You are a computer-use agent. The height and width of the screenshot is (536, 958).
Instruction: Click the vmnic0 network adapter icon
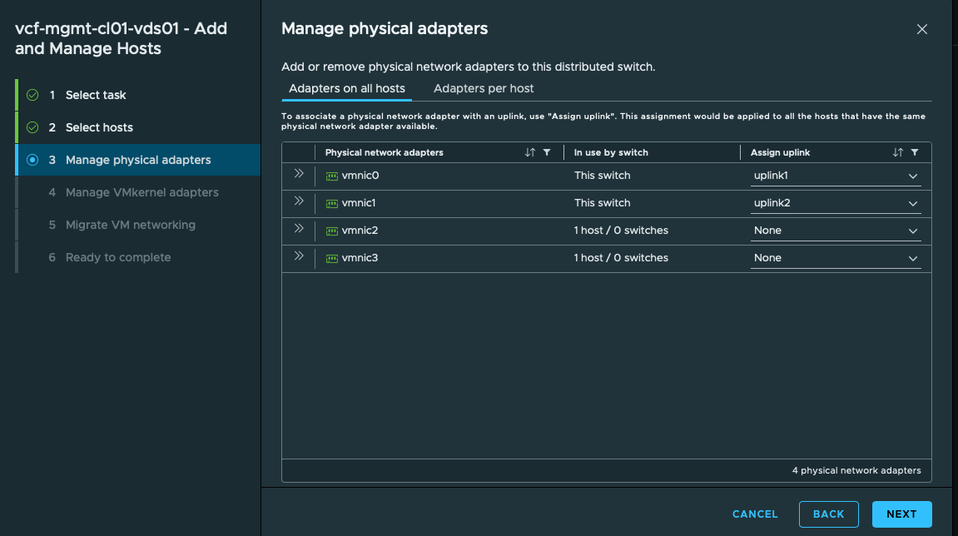[x=332, y=176]
